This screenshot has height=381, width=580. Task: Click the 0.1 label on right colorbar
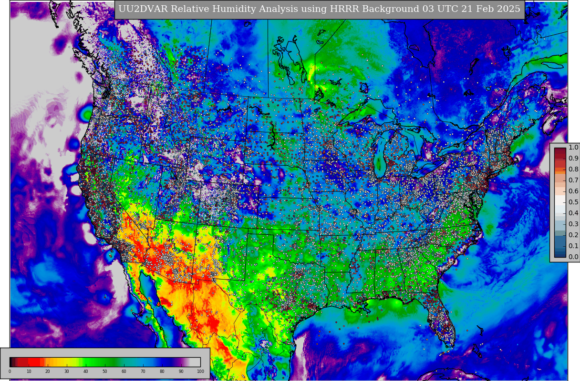point(573,246)
